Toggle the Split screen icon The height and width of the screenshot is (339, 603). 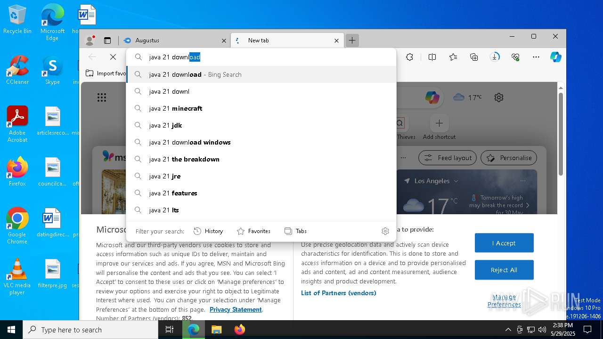click(x=432, y=57)
